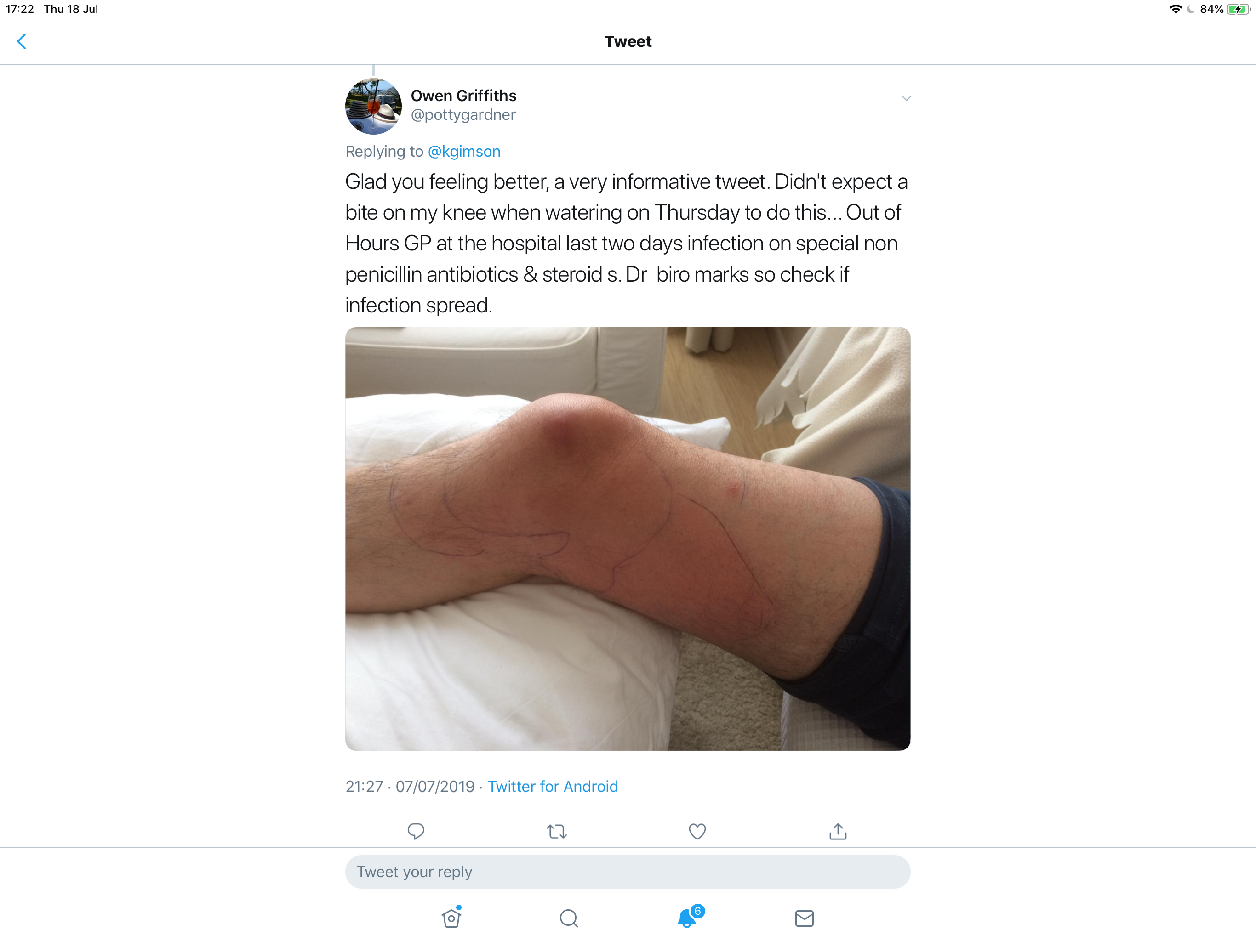This screenshot has height=941, width=1256.
Task: Go back using the back arrow
Action: pos(22,41)
